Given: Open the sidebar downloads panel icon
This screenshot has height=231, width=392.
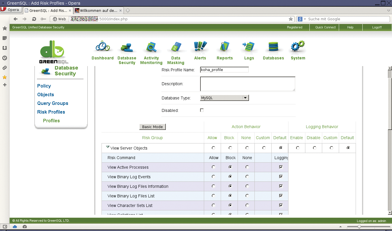Looking at the screenshot, I should pyautogui.click(x=5, y=48).
